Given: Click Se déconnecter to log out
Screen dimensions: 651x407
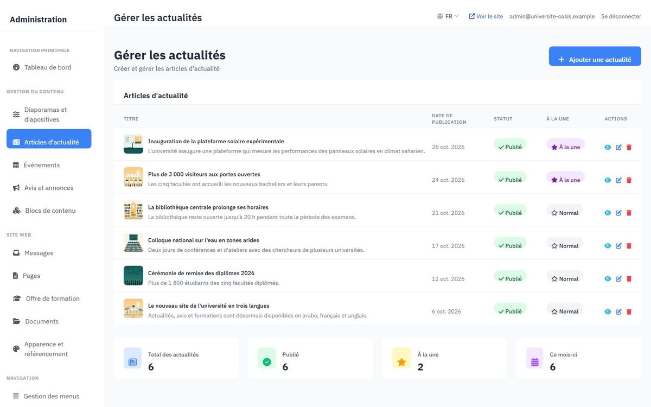Looking at the screenshot, I should (621, 16).
